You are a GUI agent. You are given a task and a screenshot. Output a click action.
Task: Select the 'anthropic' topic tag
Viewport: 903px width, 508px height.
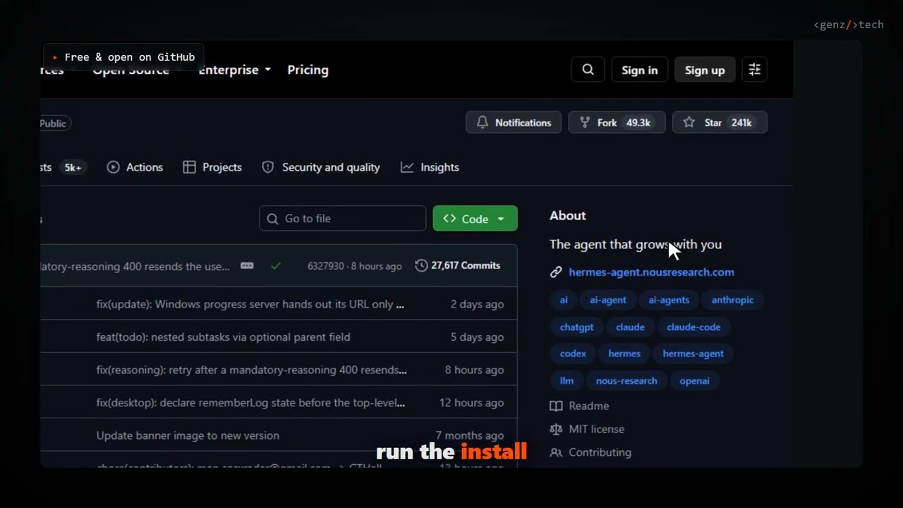tap(732, 300)
